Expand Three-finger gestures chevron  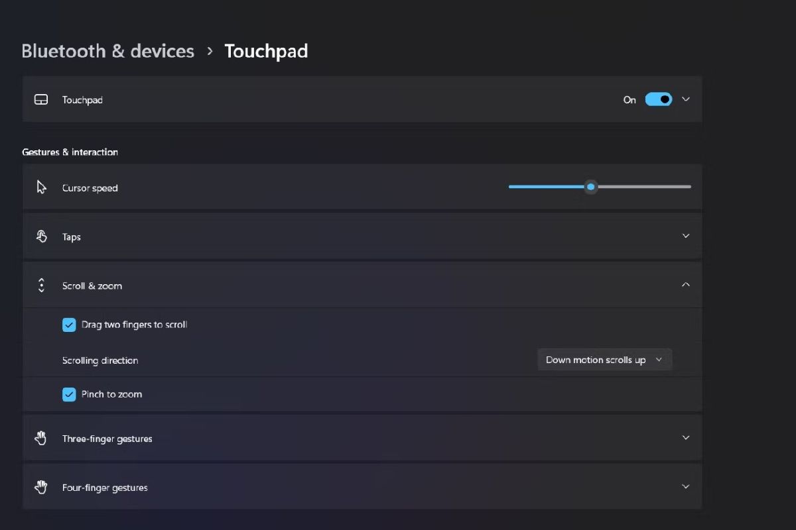pos(686,437)
